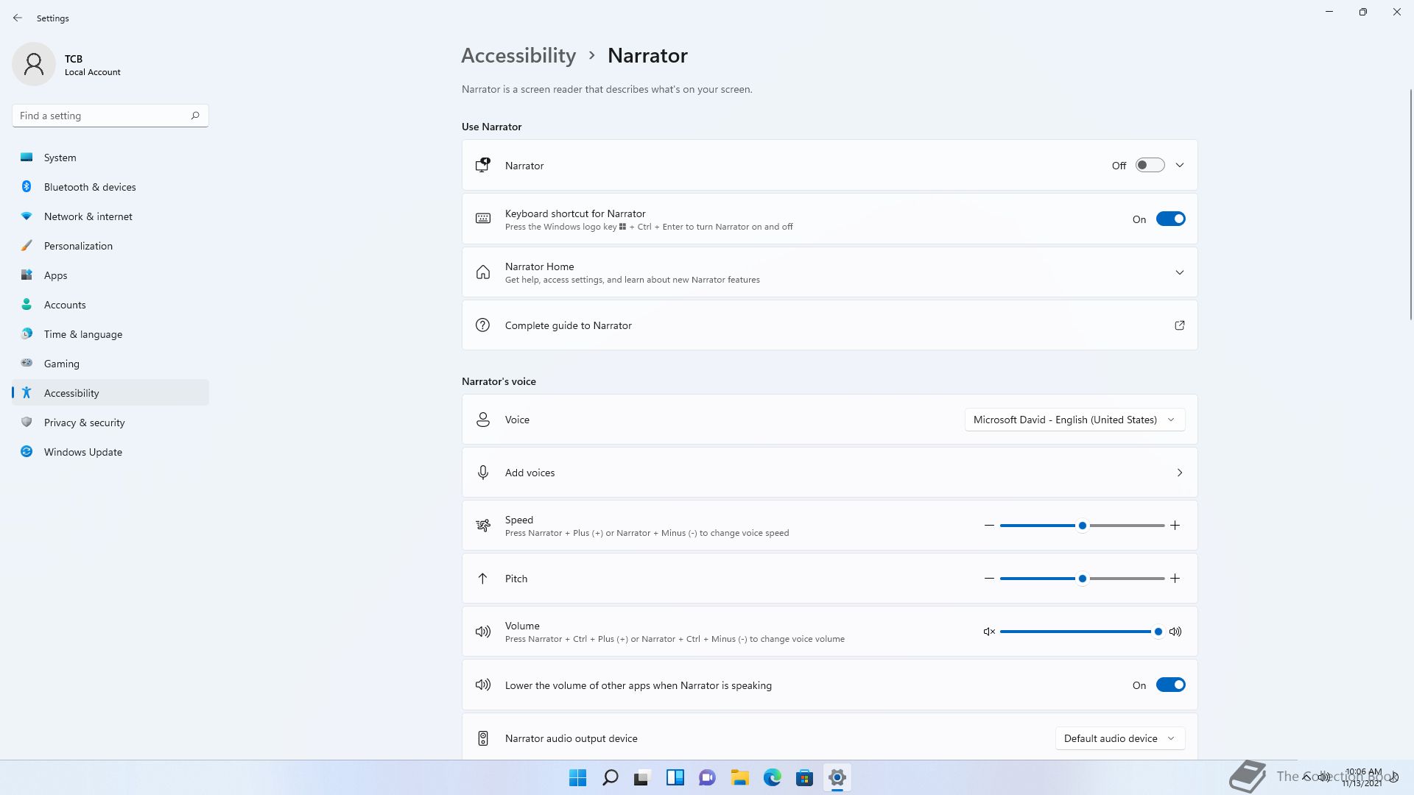Open Complete guide to Narrator
Image resolution: width=1414 pixels, height=795 pixels.
coord(829,325)
